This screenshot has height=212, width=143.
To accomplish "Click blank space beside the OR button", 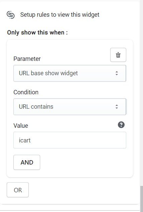I will (x=81, y=190).
